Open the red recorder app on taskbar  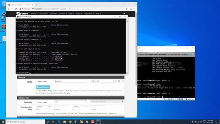(92, 122)
